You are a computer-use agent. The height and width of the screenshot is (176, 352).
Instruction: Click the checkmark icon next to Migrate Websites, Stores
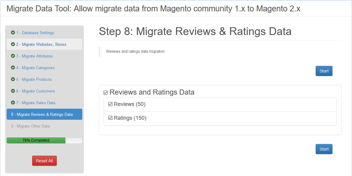pos(13,44)
